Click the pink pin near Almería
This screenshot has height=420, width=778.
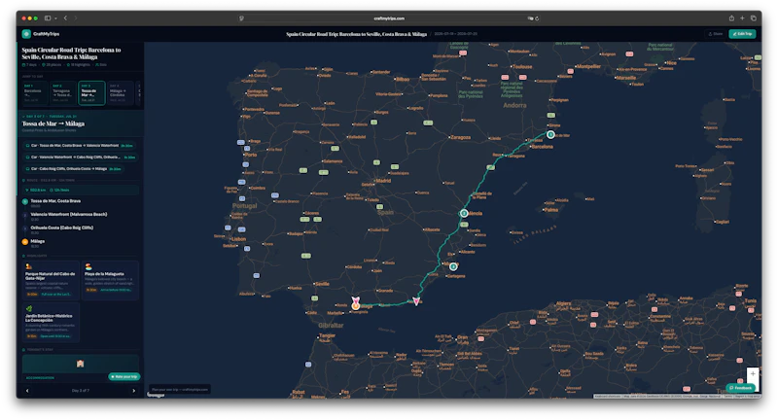coord(416,301)
